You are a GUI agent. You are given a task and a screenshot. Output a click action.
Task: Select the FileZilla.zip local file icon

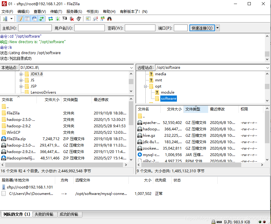4,139
